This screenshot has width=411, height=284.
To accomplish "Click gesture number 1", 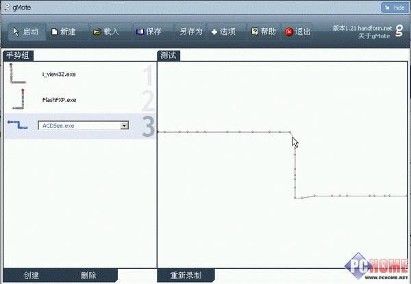I will pyautogui.click(x=149, y=75).
